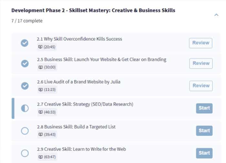Click video icon under Build a Targeted List

click(x=40, y=134)
